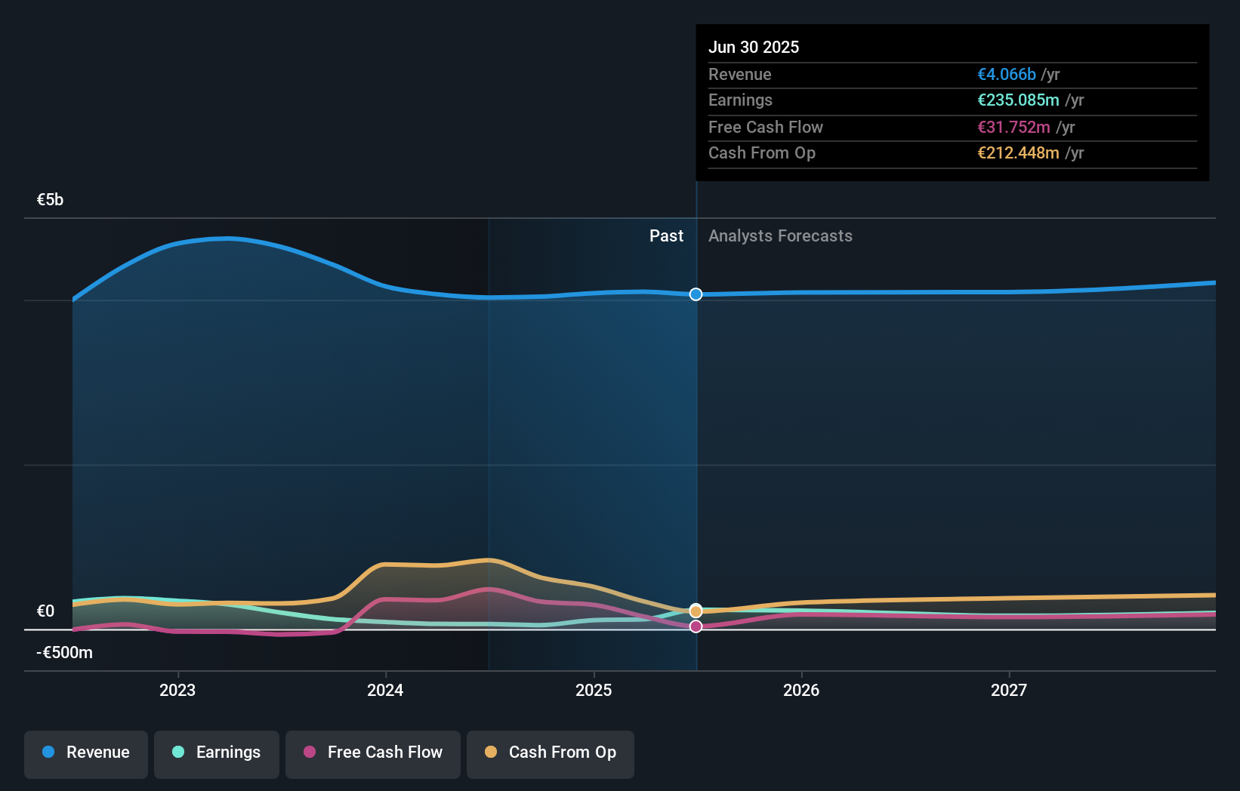
Task: Toggle the Free Cash Flow legend button
Action: (373, 754)
